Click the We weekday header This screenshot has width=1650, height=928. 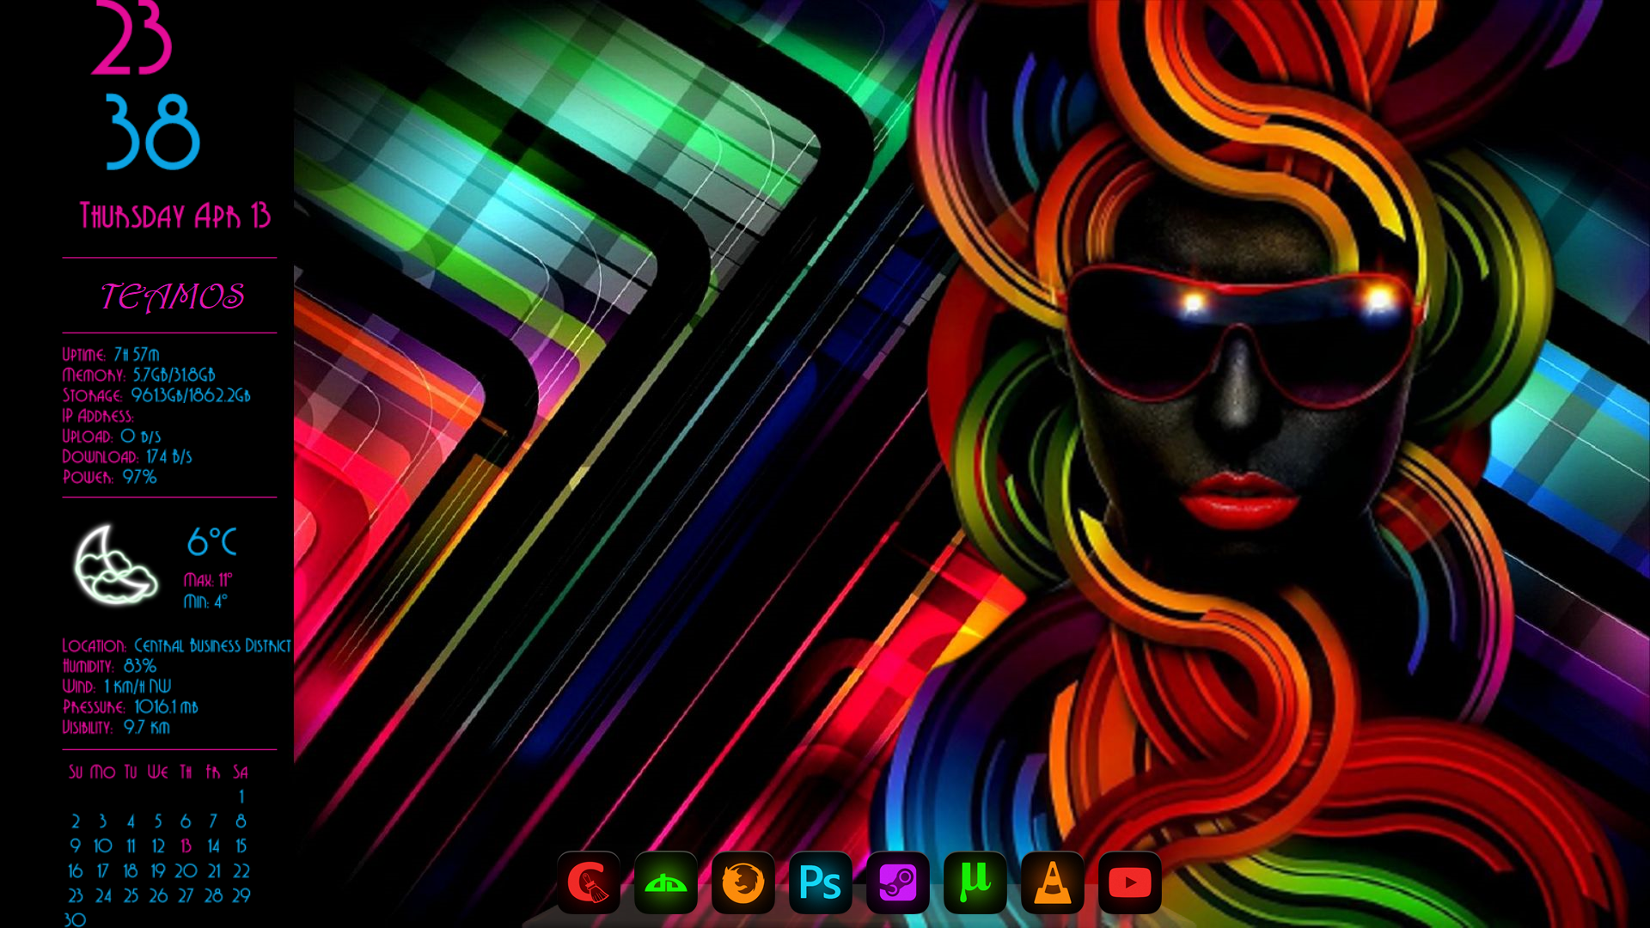click(158, 772)
